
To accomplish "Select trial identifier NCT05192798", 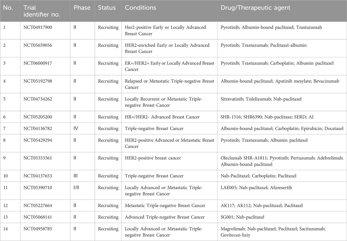I will [38, 81].
